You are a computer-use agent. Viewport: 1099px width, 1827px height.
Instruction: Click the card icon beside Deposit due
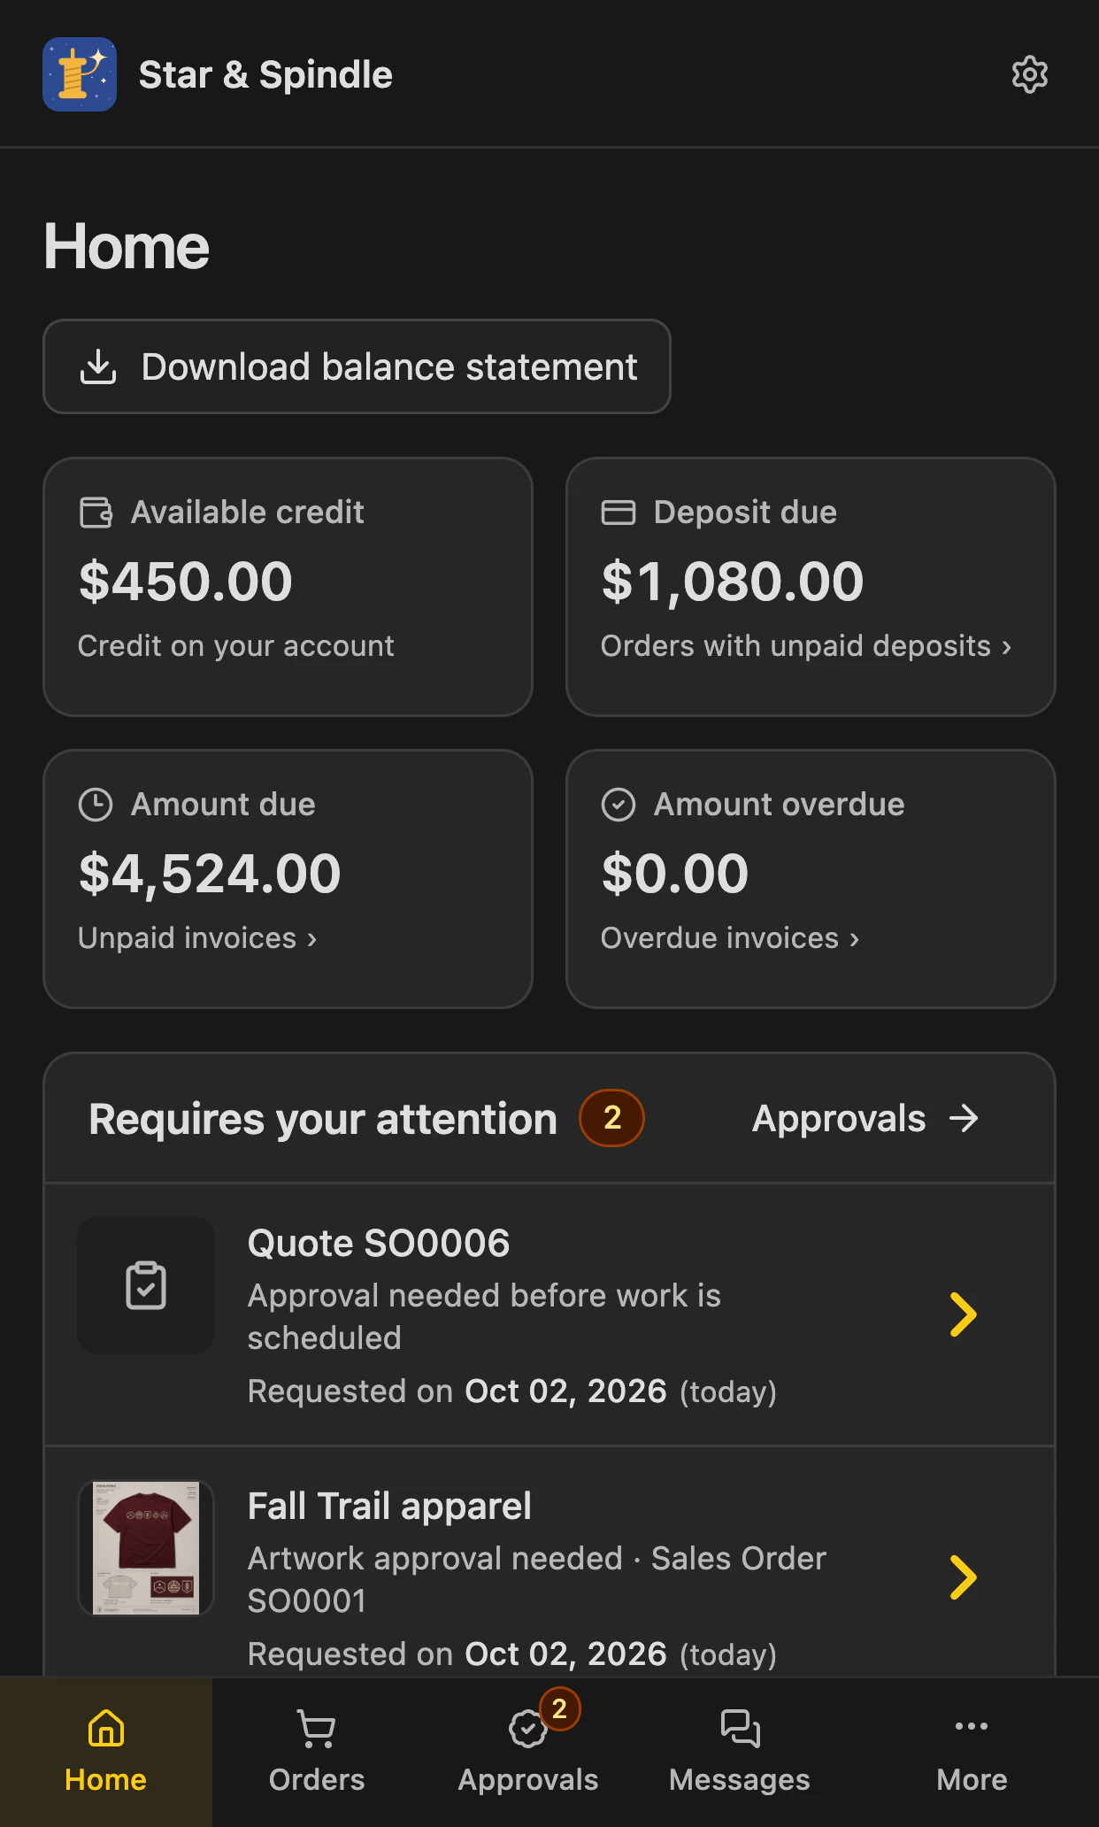[x=619, y=513]
